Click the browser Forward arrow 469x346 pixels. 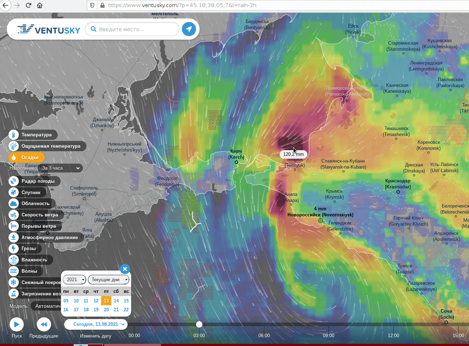coord(17,5)
